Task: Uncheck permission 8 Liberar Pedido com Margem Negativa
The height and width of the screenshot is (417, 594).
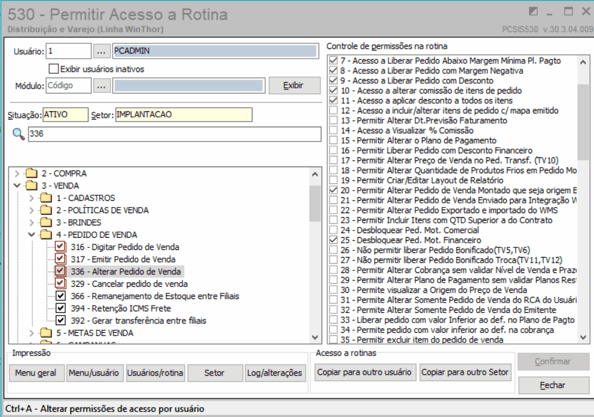Action: point(334,71)
